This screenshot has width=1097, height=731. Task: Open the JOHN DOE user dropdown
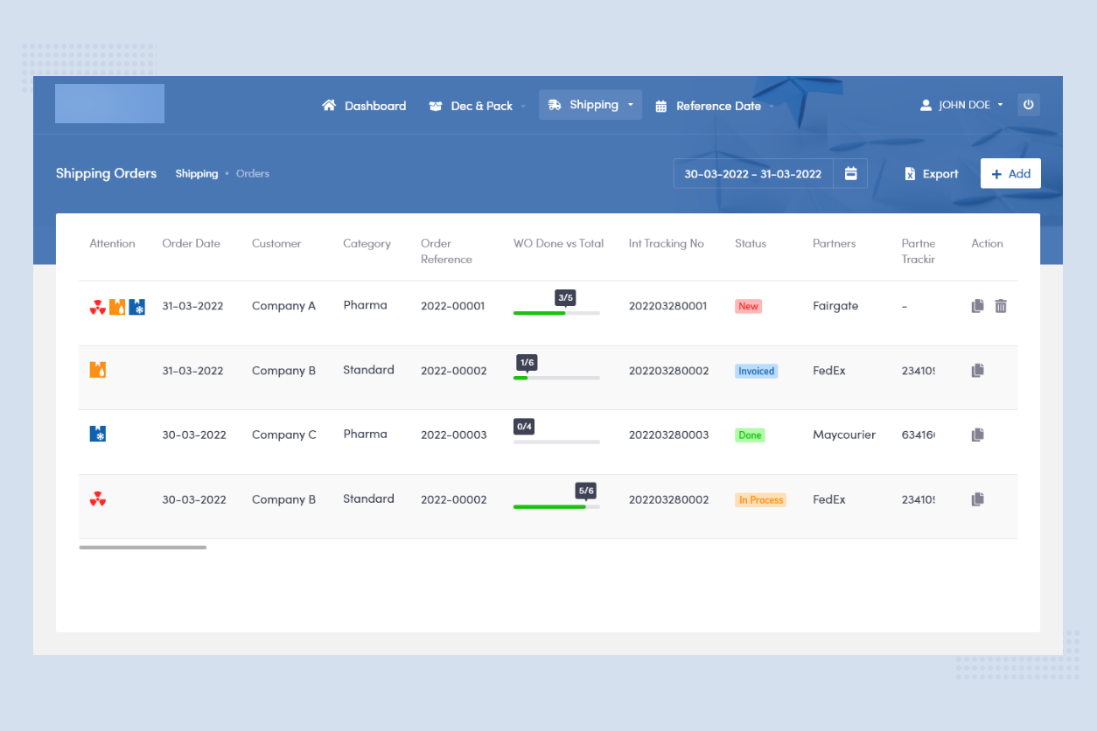click(x=962, y=105)
